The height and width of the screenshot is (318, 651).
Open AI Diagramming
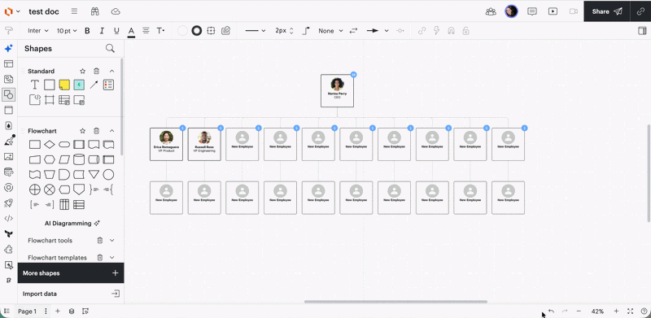[72, 224]
